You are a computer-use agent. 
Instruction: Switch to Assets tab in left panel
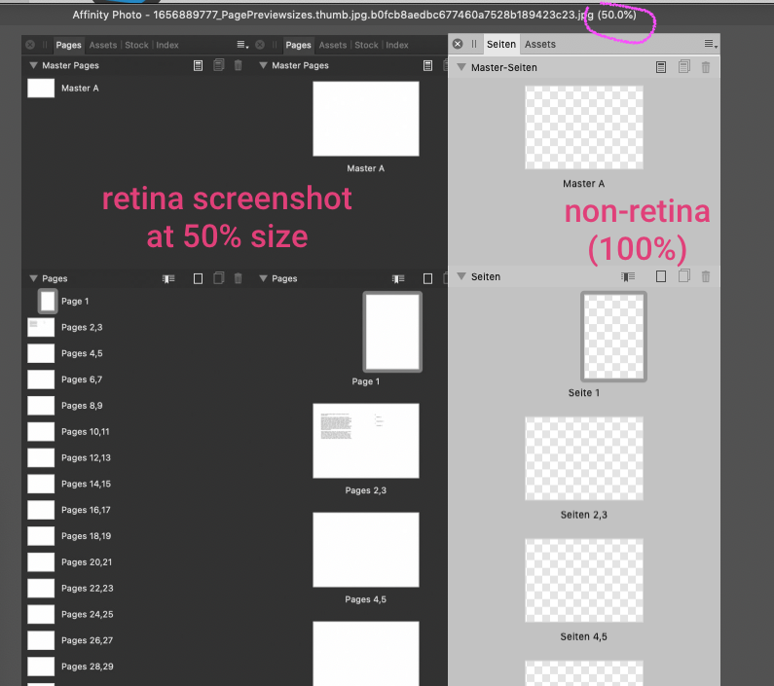(102, 45)
